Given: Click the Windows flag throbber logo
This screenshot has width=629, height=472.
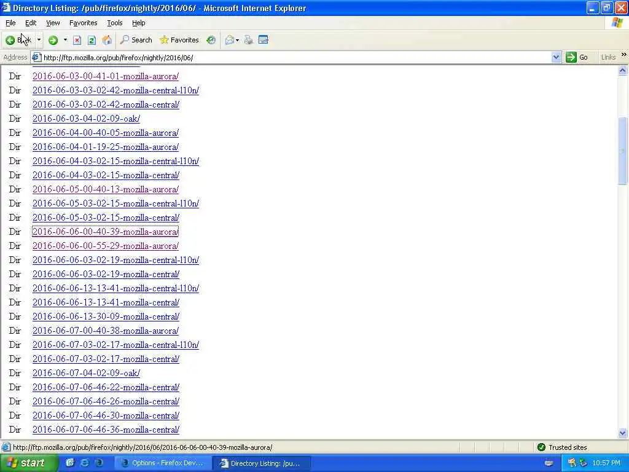Looking at the screenshot, I should [x=617, y=23].
